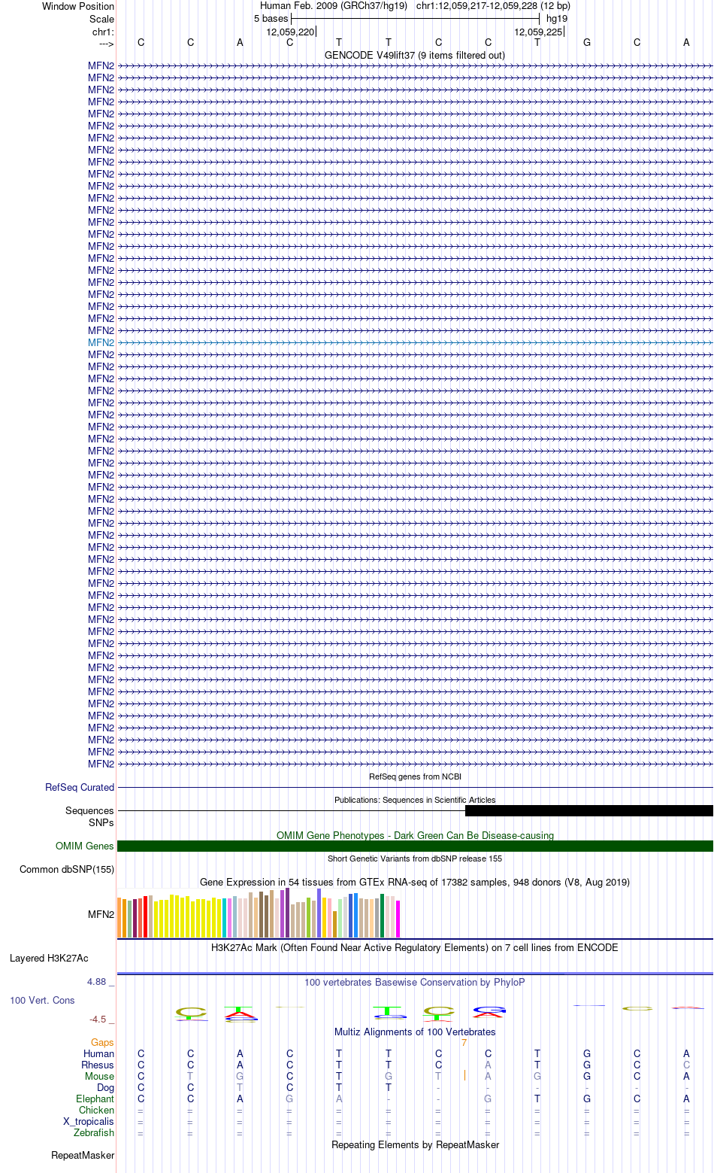Click the lime green bar in GTEx chart

(x=309, y=918)
